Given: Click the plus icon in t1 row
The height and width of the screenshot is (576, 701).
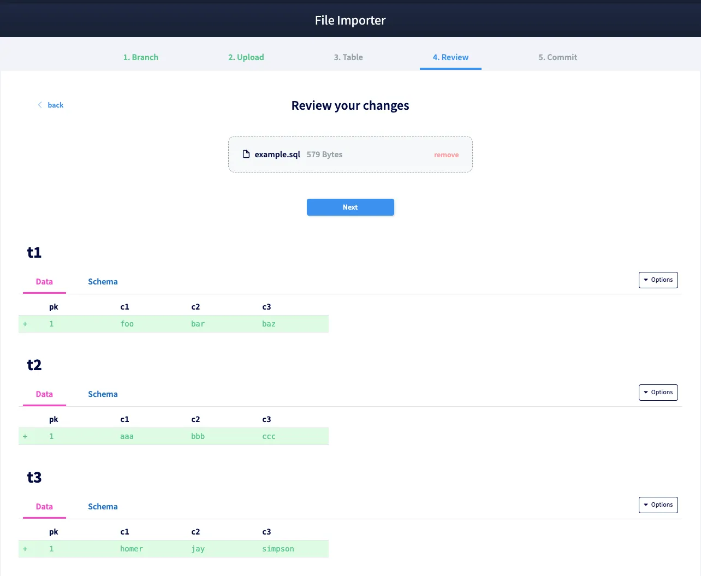Looking at the screenshot, I should point(25,324).
